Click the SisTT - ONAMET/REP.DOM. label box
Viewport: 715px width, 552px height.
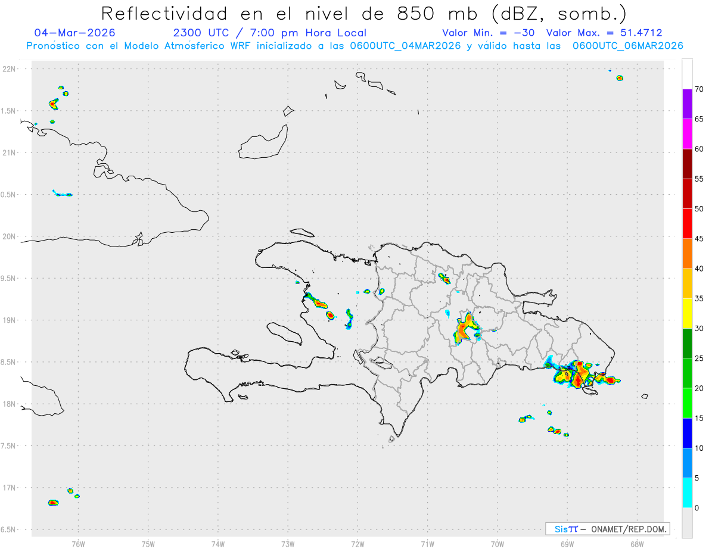pyautogui.click(x=607, y=529)
